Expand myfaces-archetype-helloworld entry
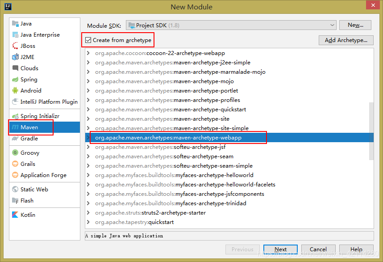Screen dimensions: 383x262 [88, 175]
